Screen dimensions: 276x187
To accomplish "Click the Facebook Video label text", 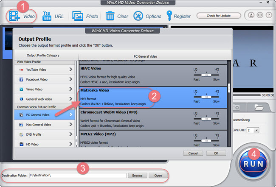I will tap(37, 79).
